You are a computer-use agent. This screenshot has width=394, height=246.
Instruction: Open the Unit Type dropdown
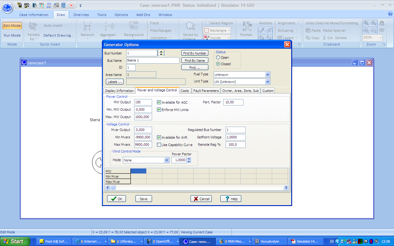(267, 82)
